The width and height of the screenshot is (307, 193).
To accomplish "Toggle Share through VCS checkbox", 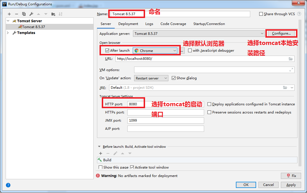I will click(261, 14).
